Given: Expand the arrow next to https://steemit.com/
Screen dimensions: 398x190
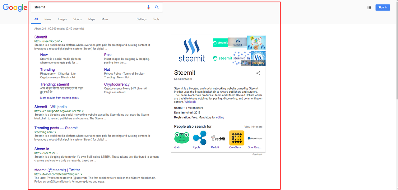Looking at the screenshot, I should pyautogui.click(x=62, y=41).
